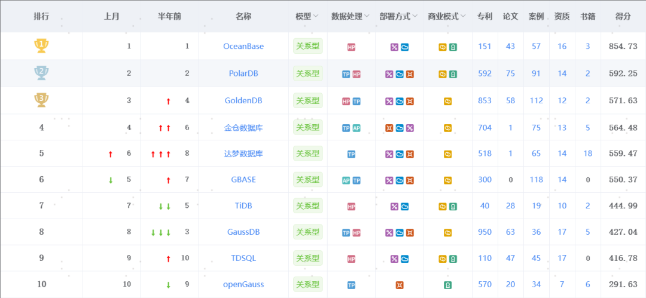Open the PolarDB database link

[243, 73]
